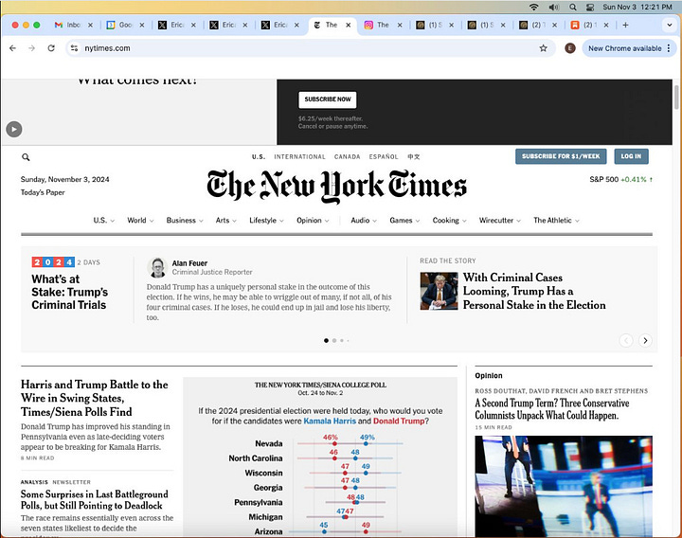Open macOS Control Center icon
The image size is (682, 538).
click(590, 7)
